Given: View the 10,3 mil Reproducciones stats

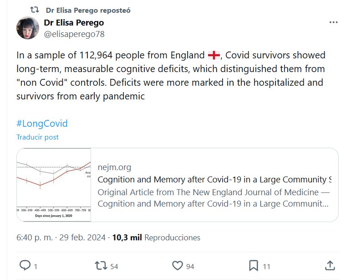Looking at the screenshot, I should coord(156,238).
